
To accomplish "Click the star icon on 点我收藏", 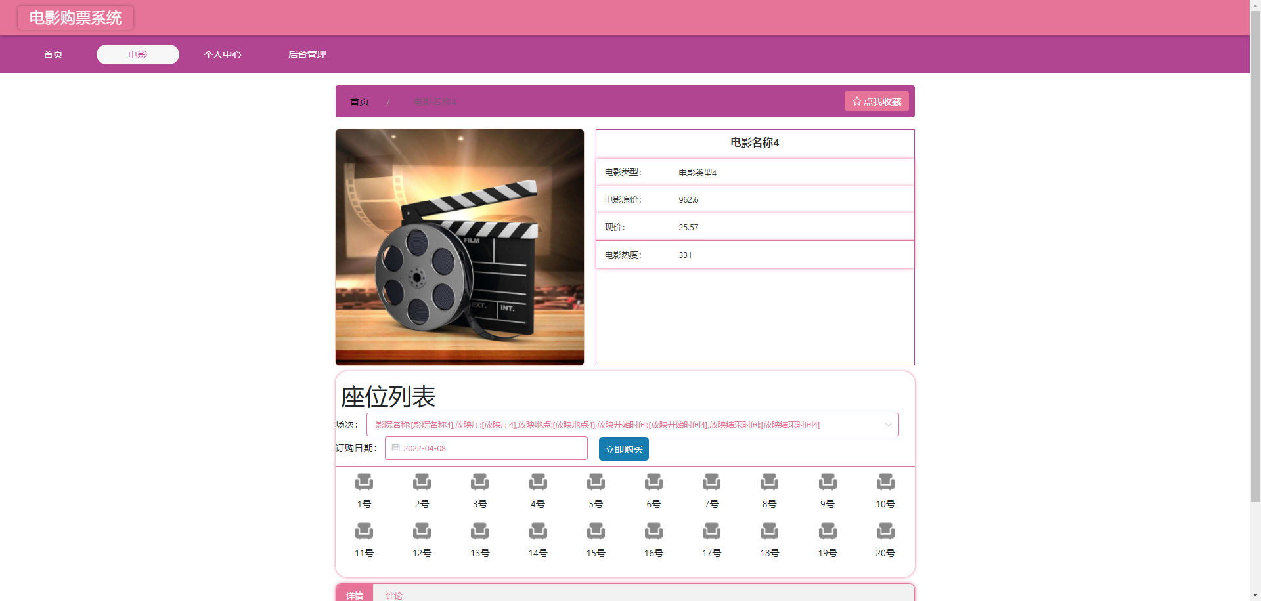I will pos(856,101).
